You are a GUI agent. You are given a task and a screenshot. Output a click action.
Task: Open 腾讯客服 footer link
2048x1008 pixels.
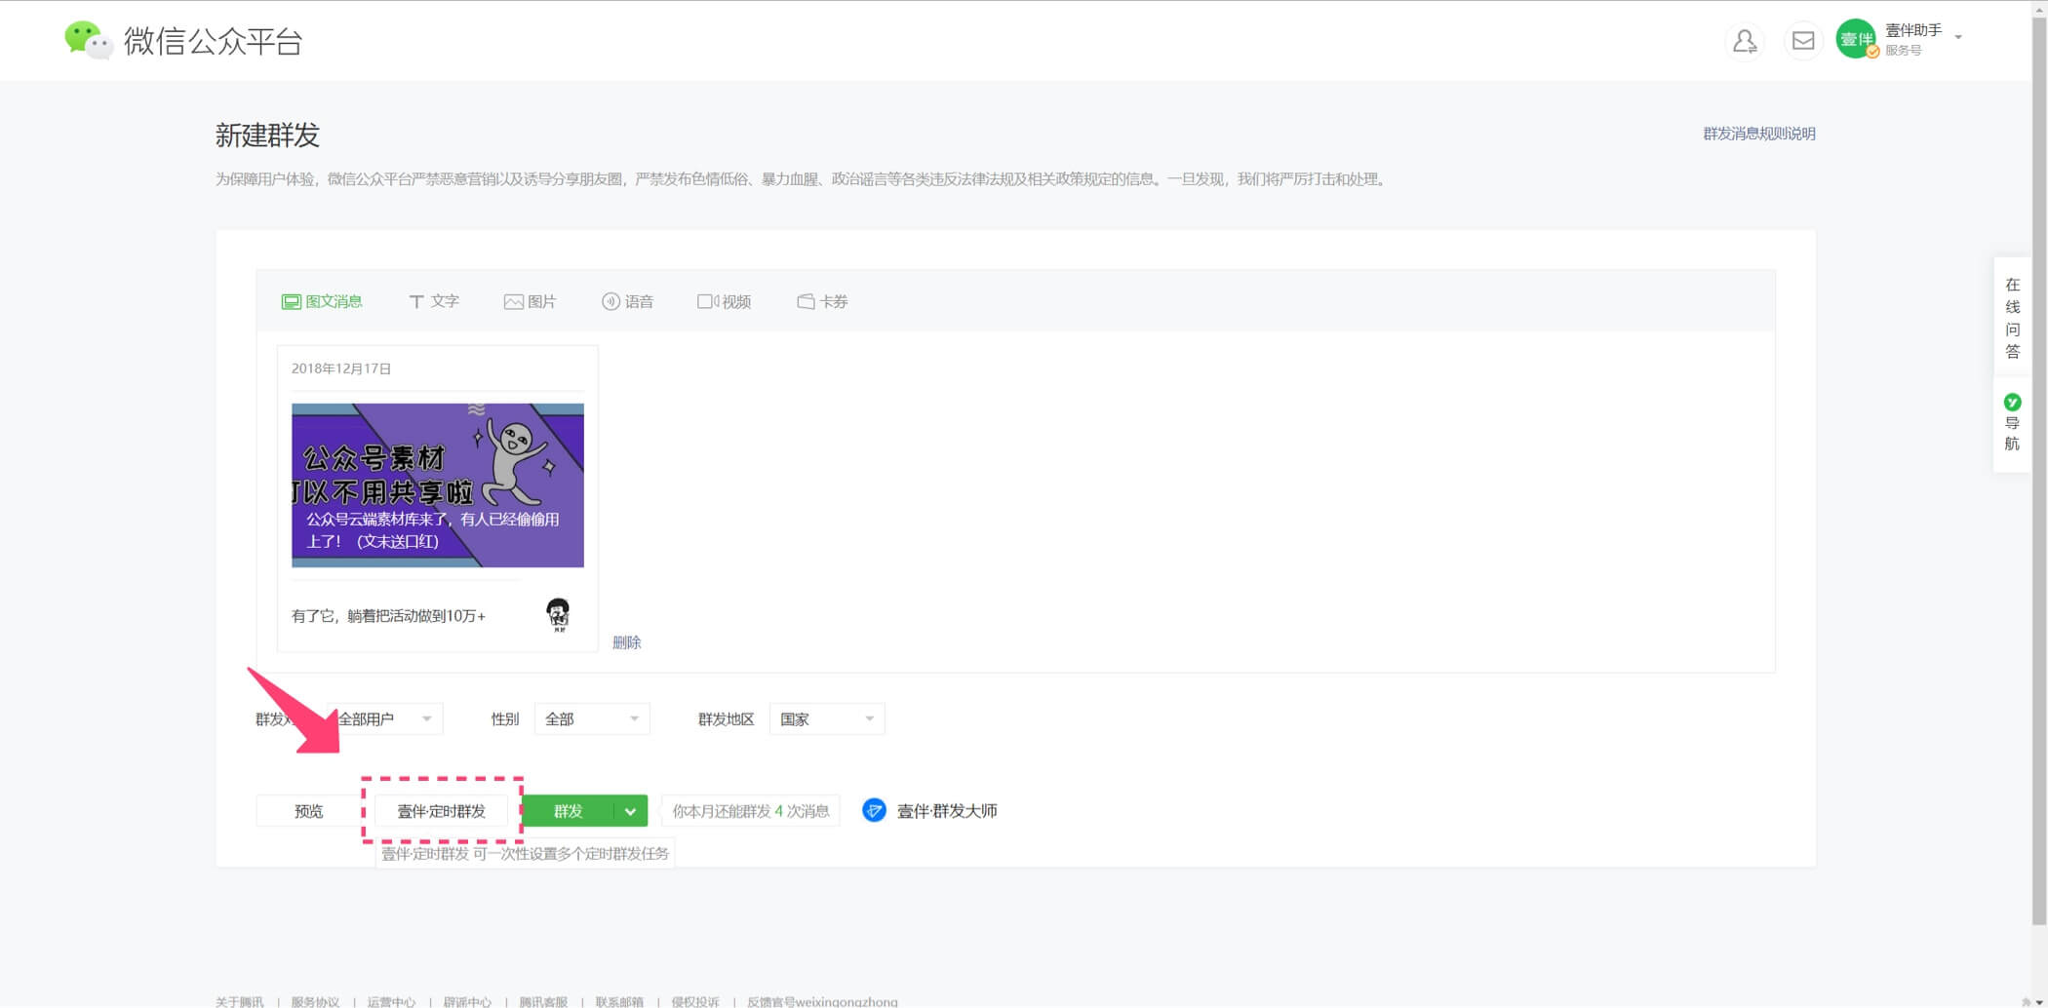tap(543, 1001)
